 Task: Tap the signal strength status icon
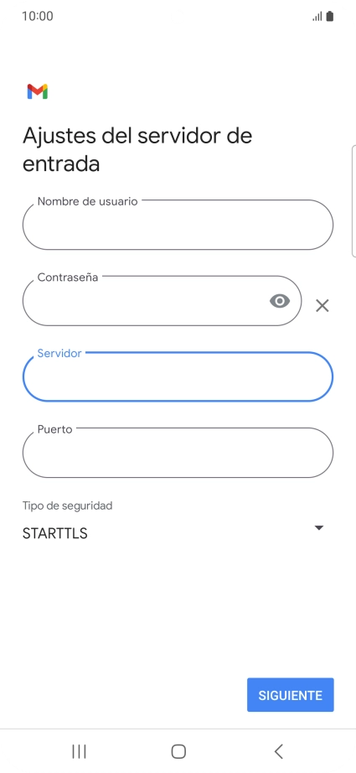click(x=317, y=16)
